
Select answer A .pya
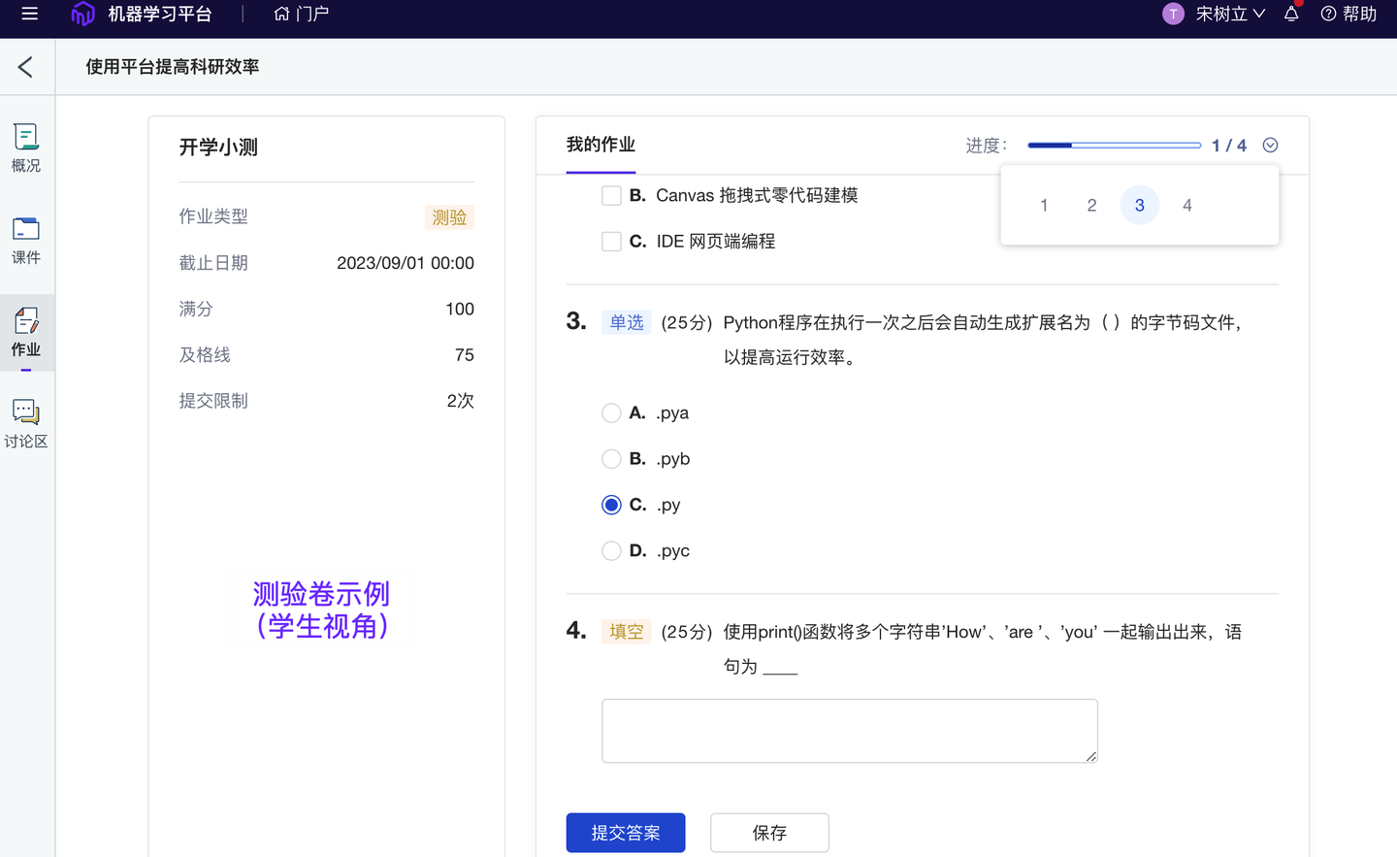611,413
